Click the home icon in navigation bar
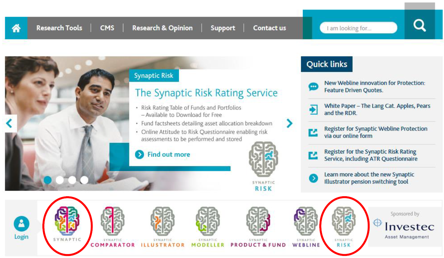Screen dimensions: 444x258 (x=16, y=28)
